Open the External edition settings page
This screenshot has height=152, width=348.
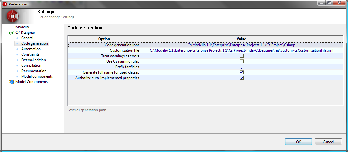33,60
